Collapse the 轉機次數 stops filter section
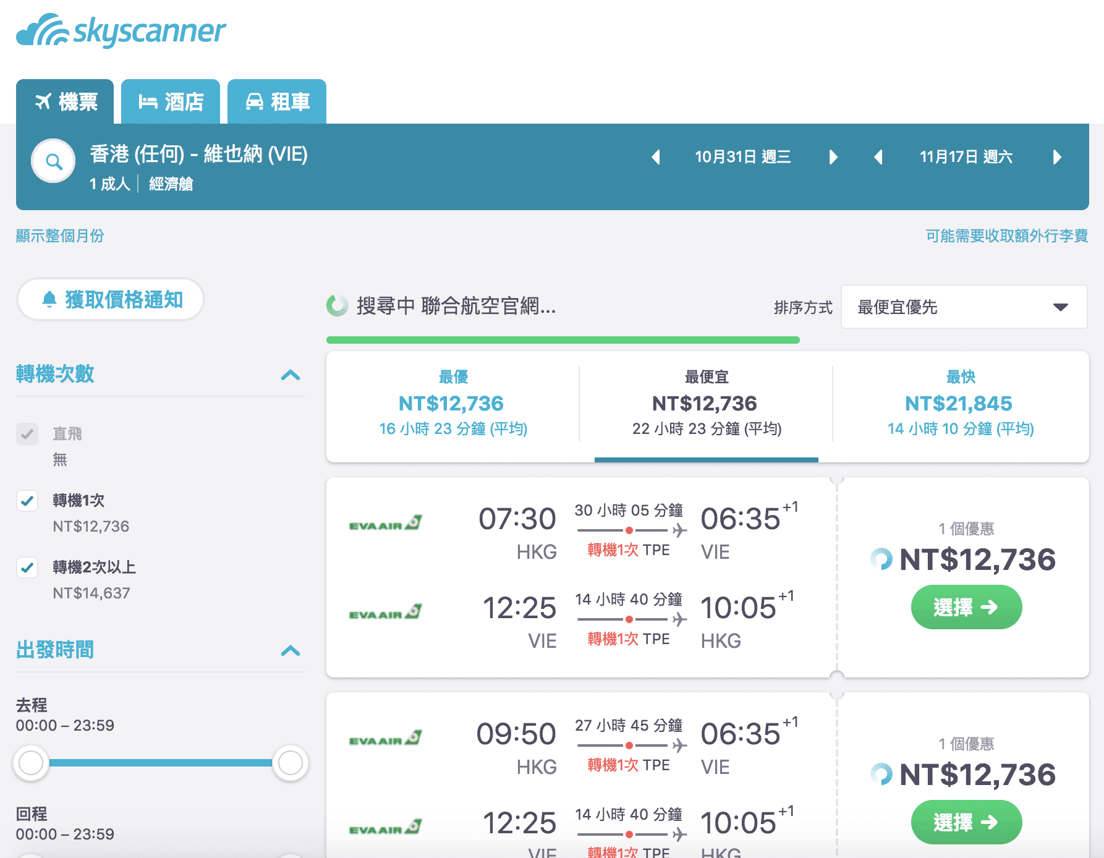This screenshot has width=1104, height=858. pyautogui.click(x=290, y=375)
